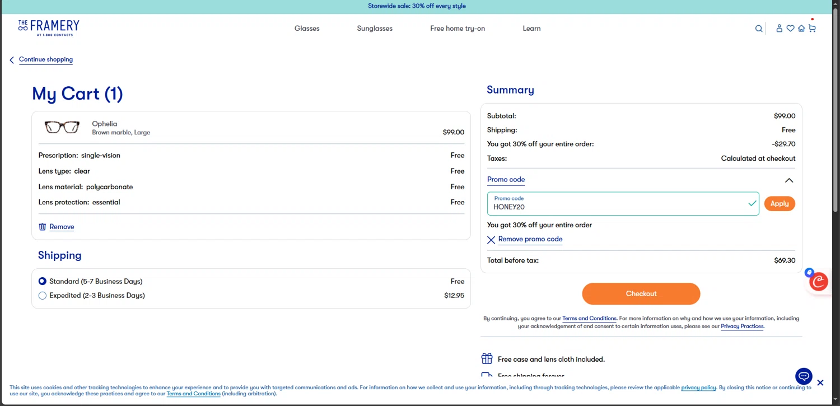This screenshot has width=840, height=406.
Task: Click the $12.95 expedited shipping price
Action: 454,295
